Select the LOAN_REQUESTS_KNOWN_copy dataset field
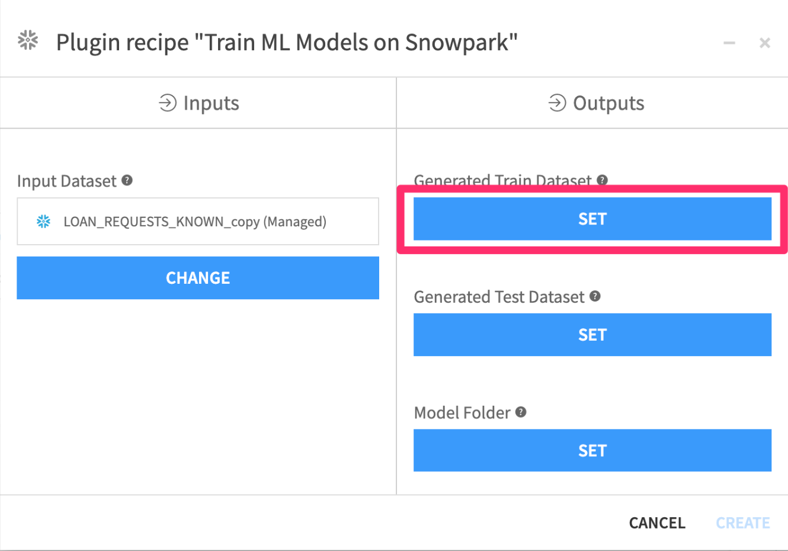The height and width of the screenshot is (551, 788). pos(198,222)
